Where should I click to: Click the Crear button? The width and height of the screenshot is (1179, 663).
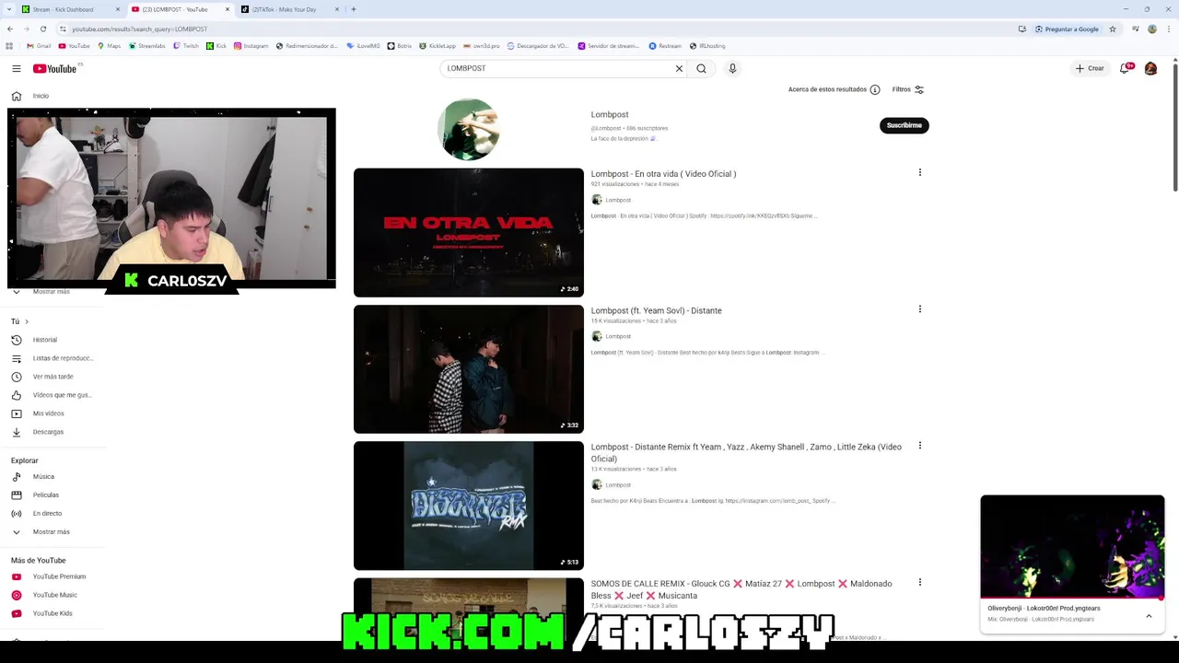click(x=1090, y=68)
